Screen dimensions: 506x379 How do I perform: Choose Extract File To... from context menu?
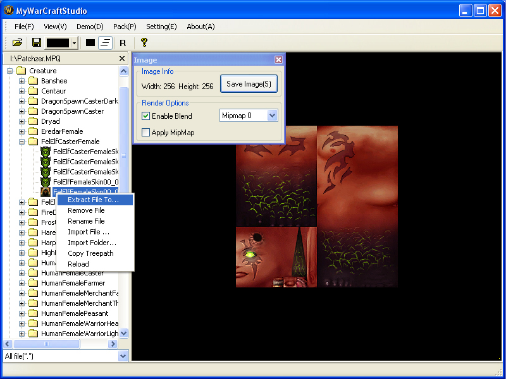(95, 200)
